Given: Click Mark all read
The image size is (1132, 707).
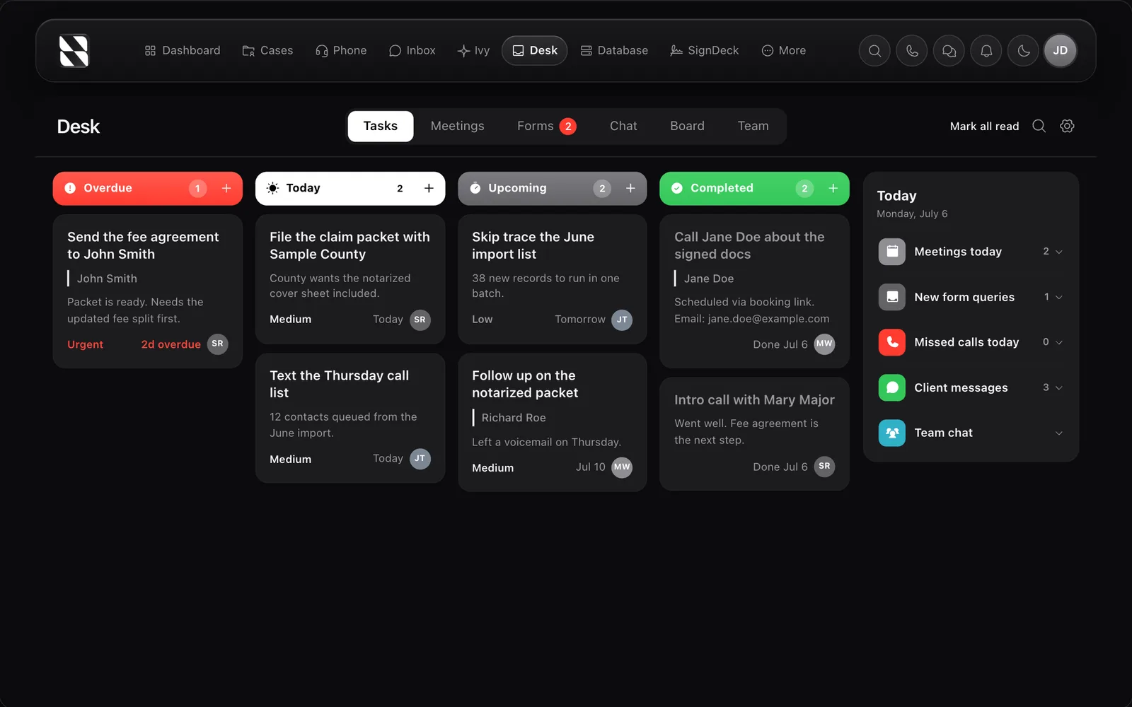Looking at the screenshot, I should tap(984, 126).
